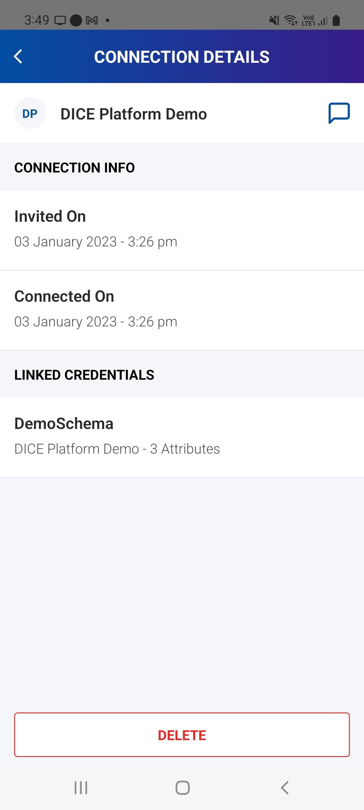The width and height of the screenshot is (364, 810).
Task: Tap the DICE Platform Demo name
Action: [133, 114]
